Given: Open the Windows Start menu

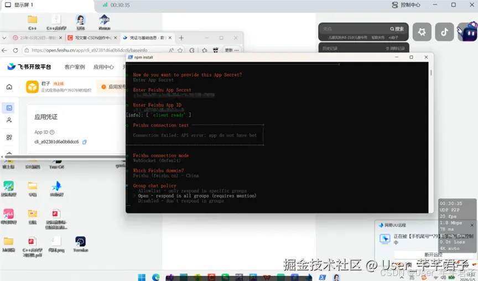Looking at the screenshot, I should [142, 277].
